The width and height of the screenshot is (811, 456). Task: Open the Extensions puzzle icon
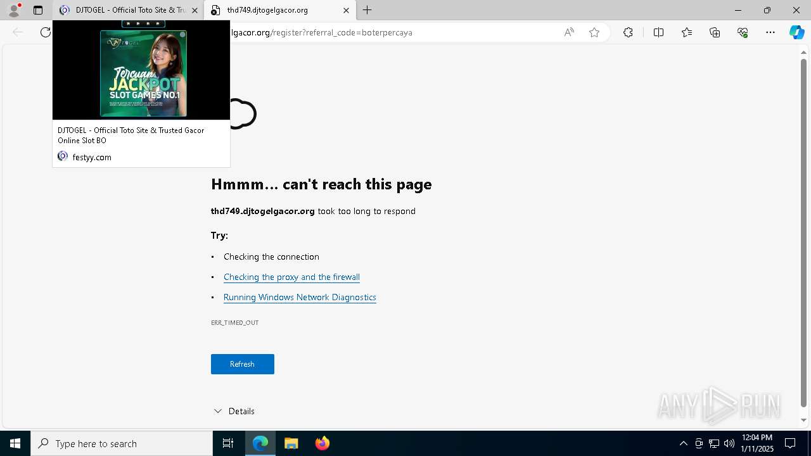click(x=628, y=32)
